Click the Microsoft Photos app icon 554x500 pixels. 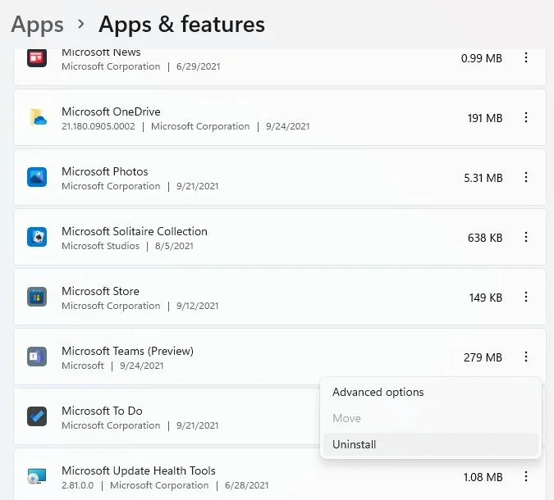(x=37, y=177)
